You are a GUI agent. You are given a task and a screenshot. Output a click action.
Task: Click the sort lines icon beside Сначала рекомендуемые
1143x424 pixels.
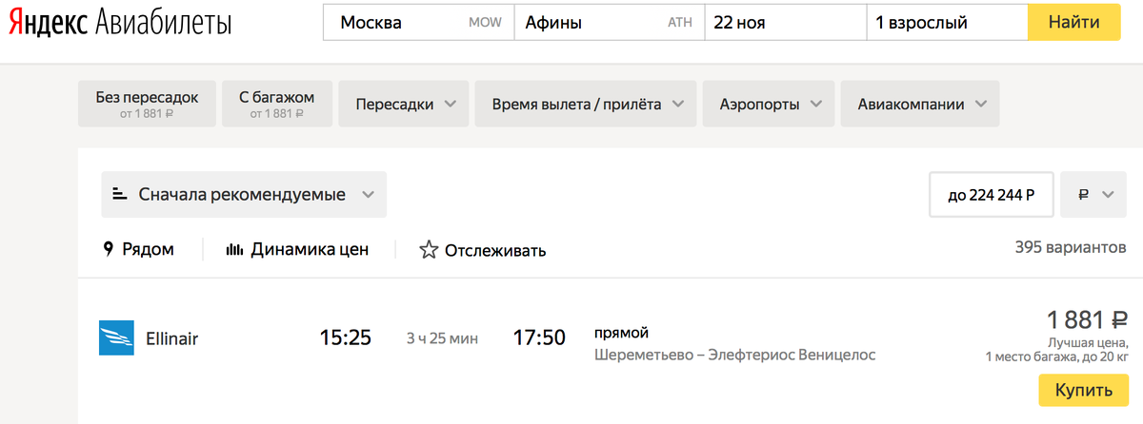point(120,194)
